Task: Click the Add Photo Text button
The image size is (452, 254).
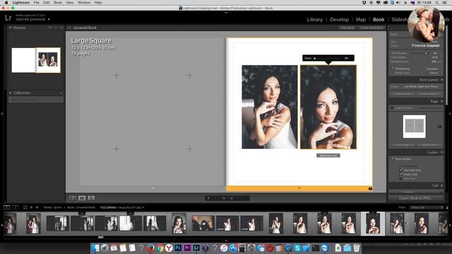Action: (x=328, y=155)
